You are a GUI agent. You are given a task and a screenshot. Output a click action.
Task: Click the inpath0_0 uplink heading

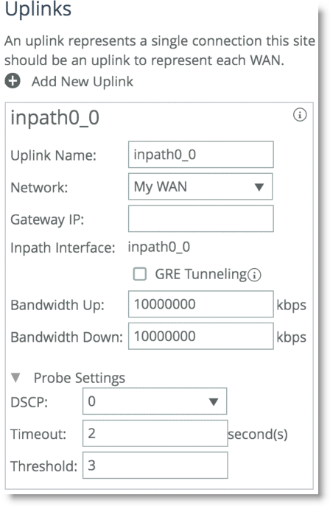point(55,117)
